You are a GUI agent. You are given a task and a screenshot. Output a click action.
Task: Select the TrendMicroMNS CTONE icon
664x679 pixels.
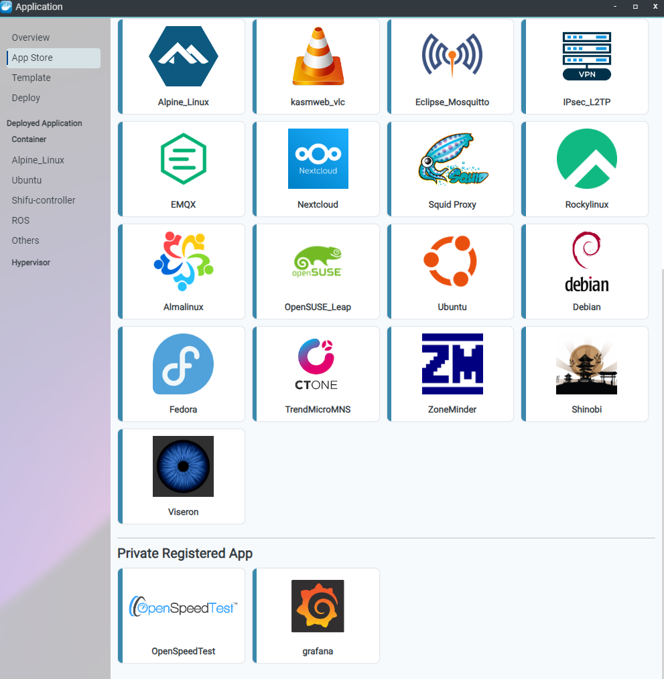[316, 365]
